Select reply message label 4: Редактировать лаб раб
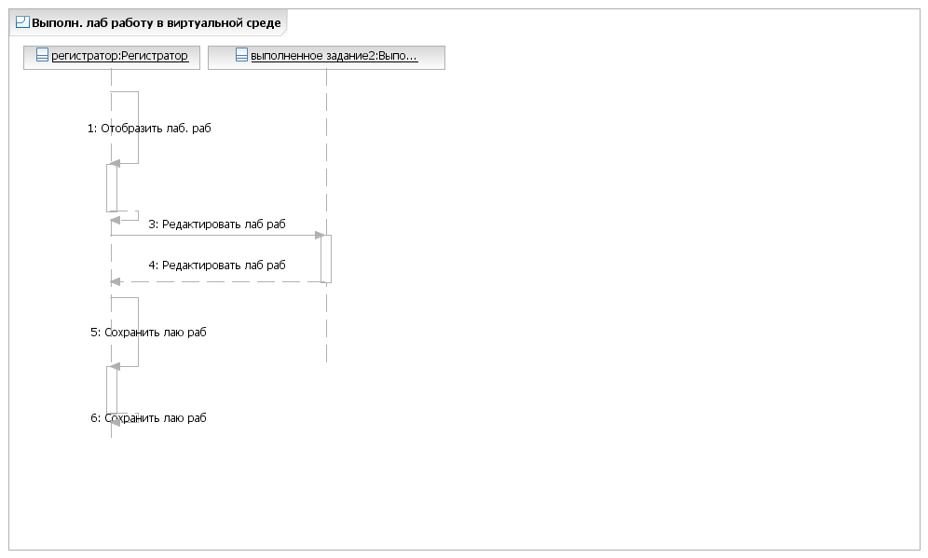928x558 pixels. click(216, 265)
